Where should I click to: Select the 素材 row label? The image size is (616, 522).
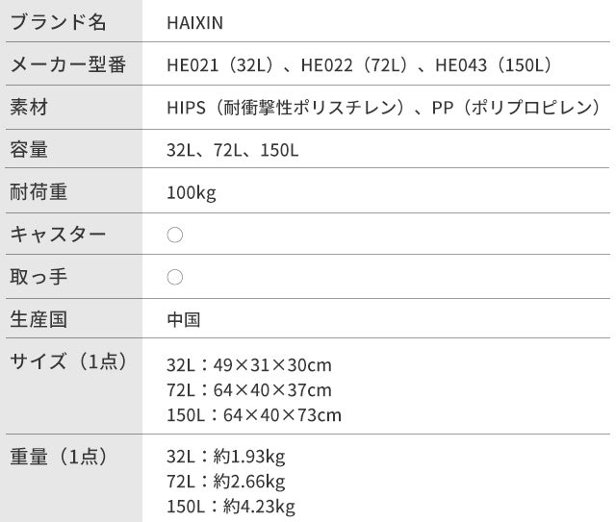click(x=29, y=108)
